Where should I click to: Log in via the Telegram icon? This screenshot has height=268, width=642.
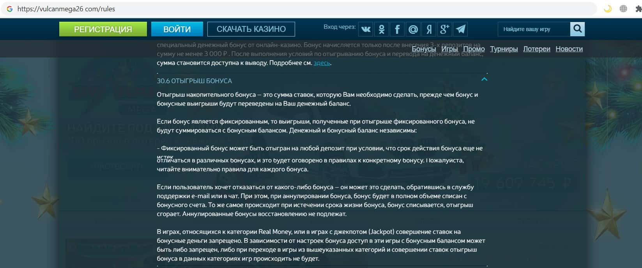(460, 29)
